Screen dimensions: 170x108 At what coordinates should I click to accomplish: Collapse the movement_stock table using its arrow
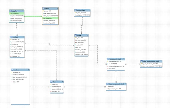point(124,59)
